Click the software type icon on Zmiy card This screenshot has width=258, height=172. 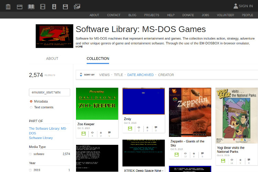click(x=130, y=128)
